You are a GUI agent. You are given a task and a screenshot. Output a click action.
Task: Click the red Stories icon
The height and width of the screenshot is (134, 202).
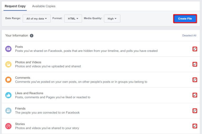coord(8,126)
